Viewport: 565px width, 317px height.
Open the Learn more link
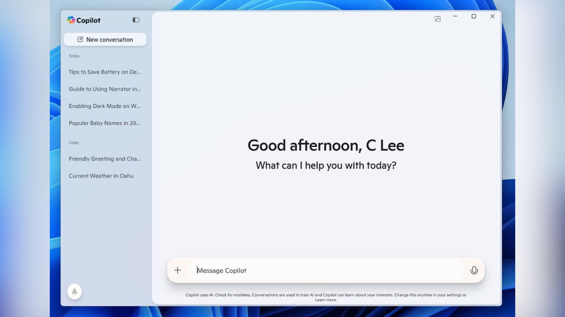point(326,300)
